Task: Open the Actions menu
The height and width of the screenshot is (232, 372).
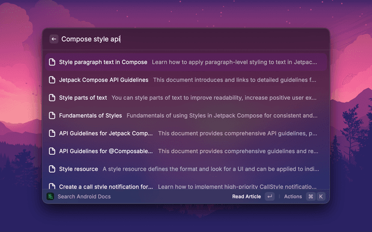Action: point(293,197)
